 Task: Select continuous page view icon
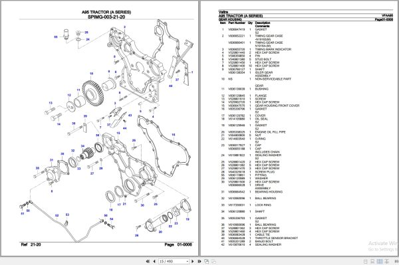tap(372, 261)
